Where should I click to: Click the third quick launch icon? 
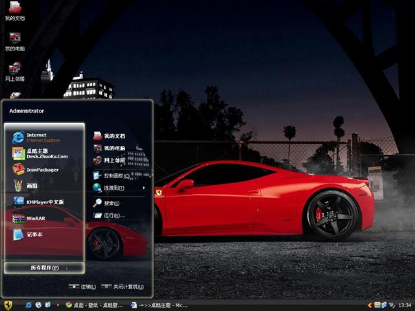click(48, 305)
